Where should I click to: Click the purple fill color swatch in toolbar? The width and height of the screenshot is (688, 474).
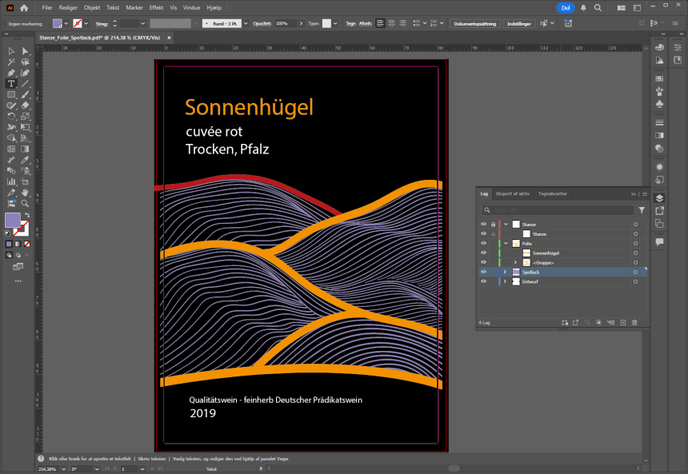pyautogui.click(x=13, y=220)
